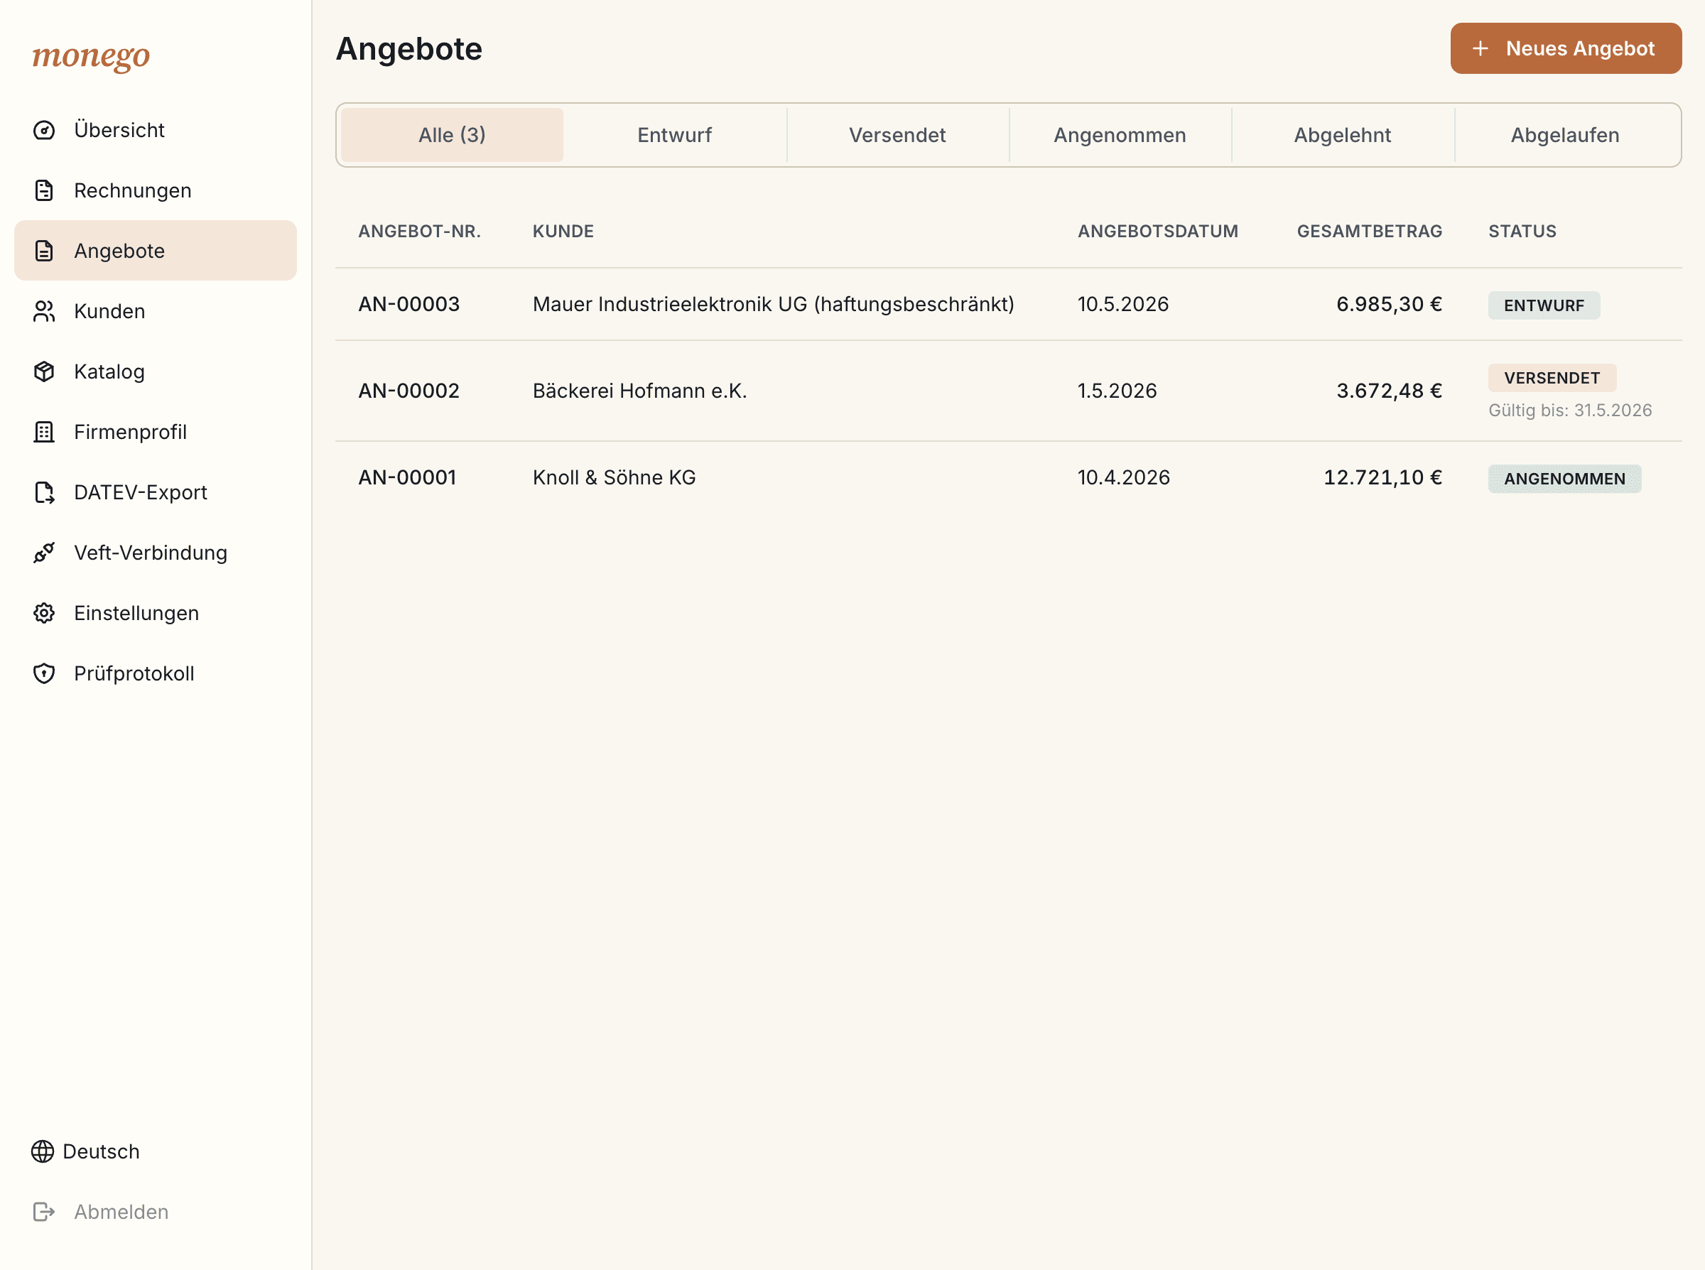Click the Kunden people icon
The image size is (1705, 1270).
(x=44, y=311)
